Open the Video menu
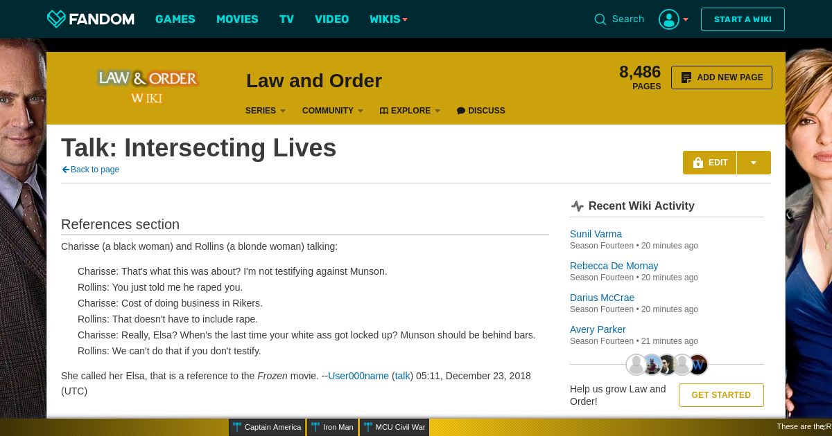 coord(332,19)
